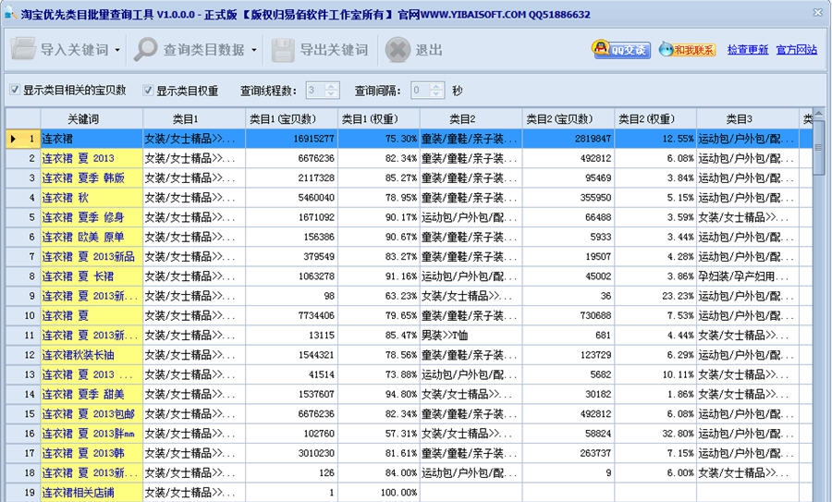Select row header 1 with the arrow marker
The height and width of the screenshot is (502, 832).
click(x=23, y=139)
